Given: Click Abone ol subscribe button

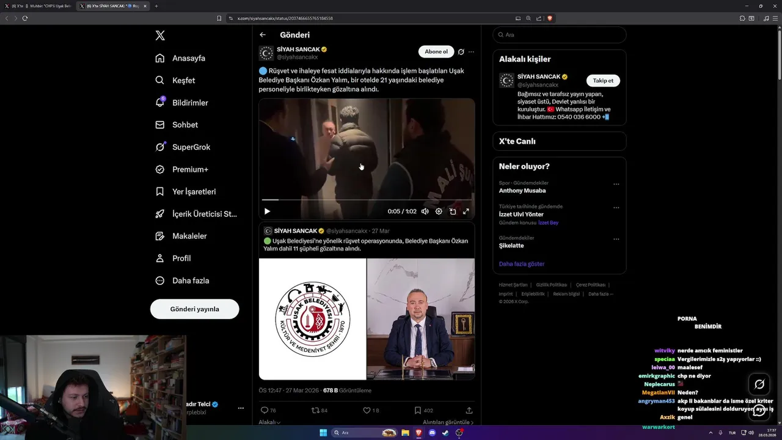Looking at the screenshot, I should pos(436,51).
